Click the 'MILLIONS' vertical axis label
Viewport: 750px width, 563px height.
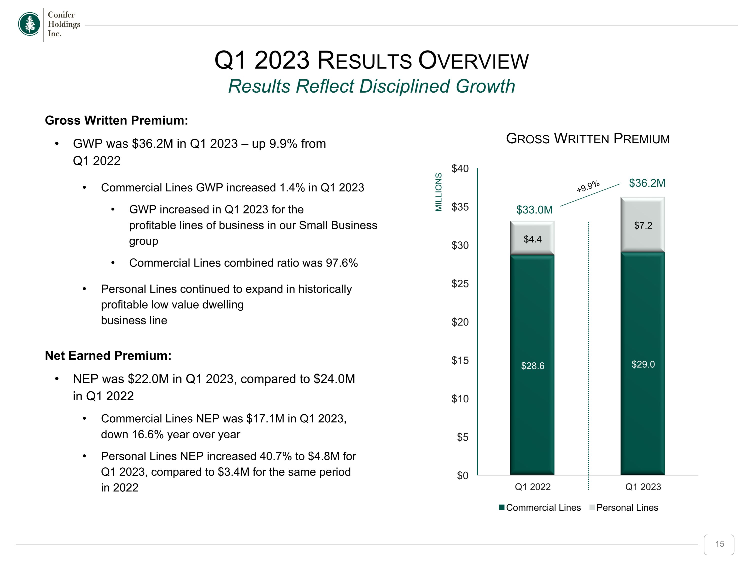[x=438, y=192]
